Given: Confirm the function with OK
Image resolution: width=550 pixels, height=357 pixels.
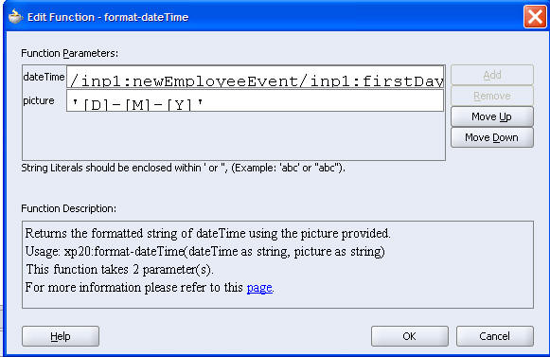Looking at the screenshot, I should pyautogui.click(x=409, y=336).
